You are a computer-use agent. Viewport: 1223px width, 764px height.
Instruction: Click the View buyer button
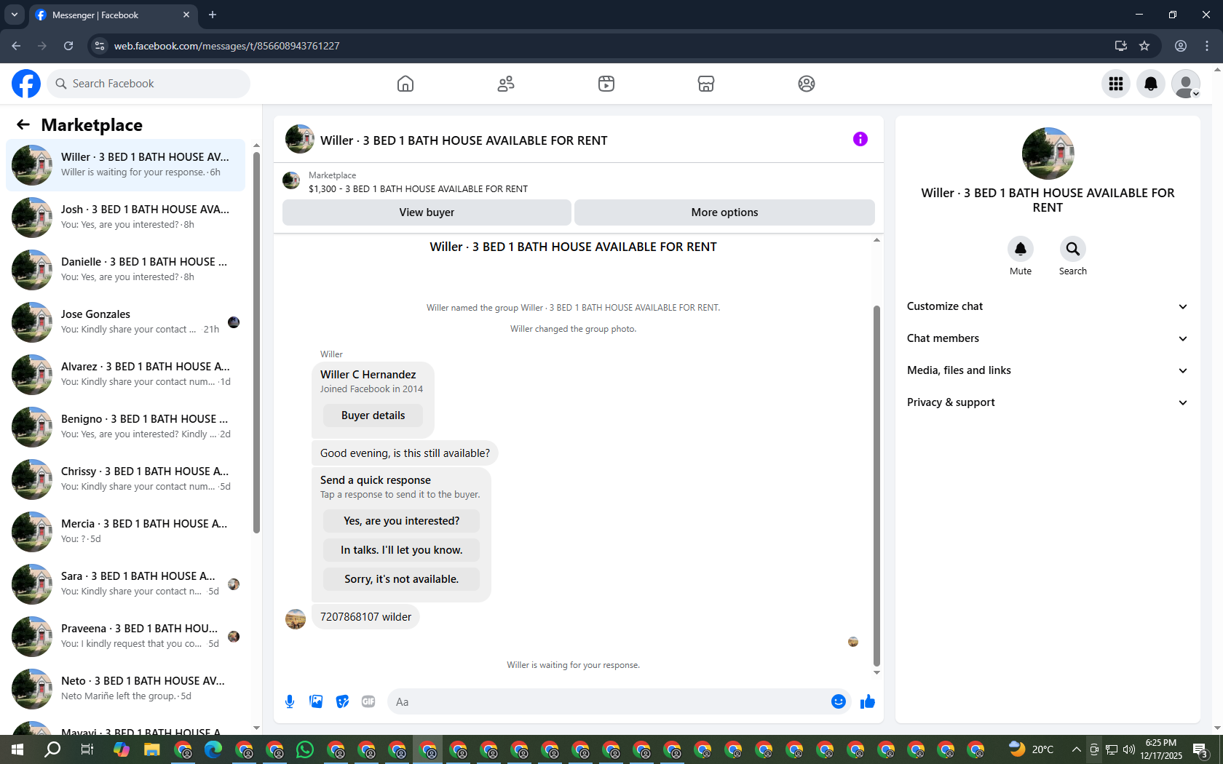427,212
